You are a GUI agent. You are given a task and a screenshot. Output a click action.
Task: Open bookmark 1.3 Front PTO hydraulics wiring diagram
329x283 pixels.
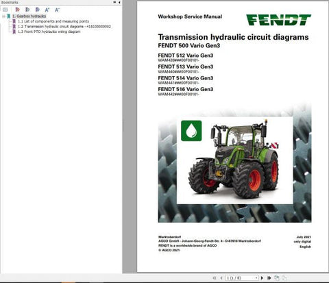(x=49, y=32)
